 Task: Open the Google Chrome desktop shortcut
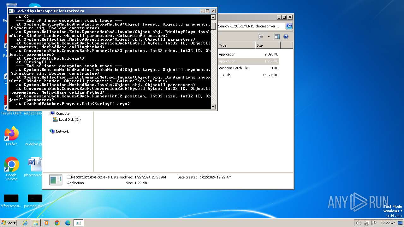click(x=11, y=169)
